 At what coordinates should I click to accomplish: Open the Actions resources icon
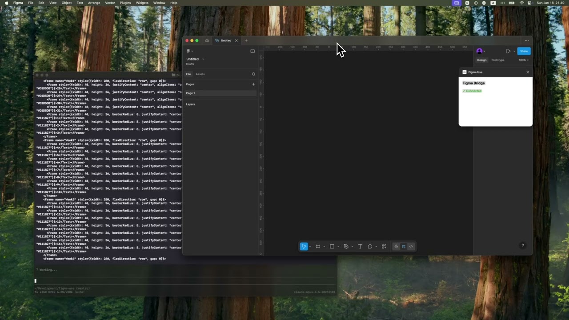384,246
